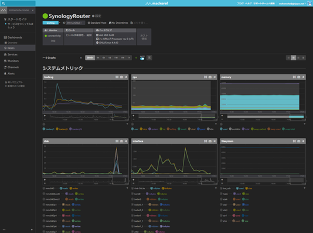Take snapshot of interface graph
The width and height of the screenshot is (313, 233).
(x=210, y=141)
